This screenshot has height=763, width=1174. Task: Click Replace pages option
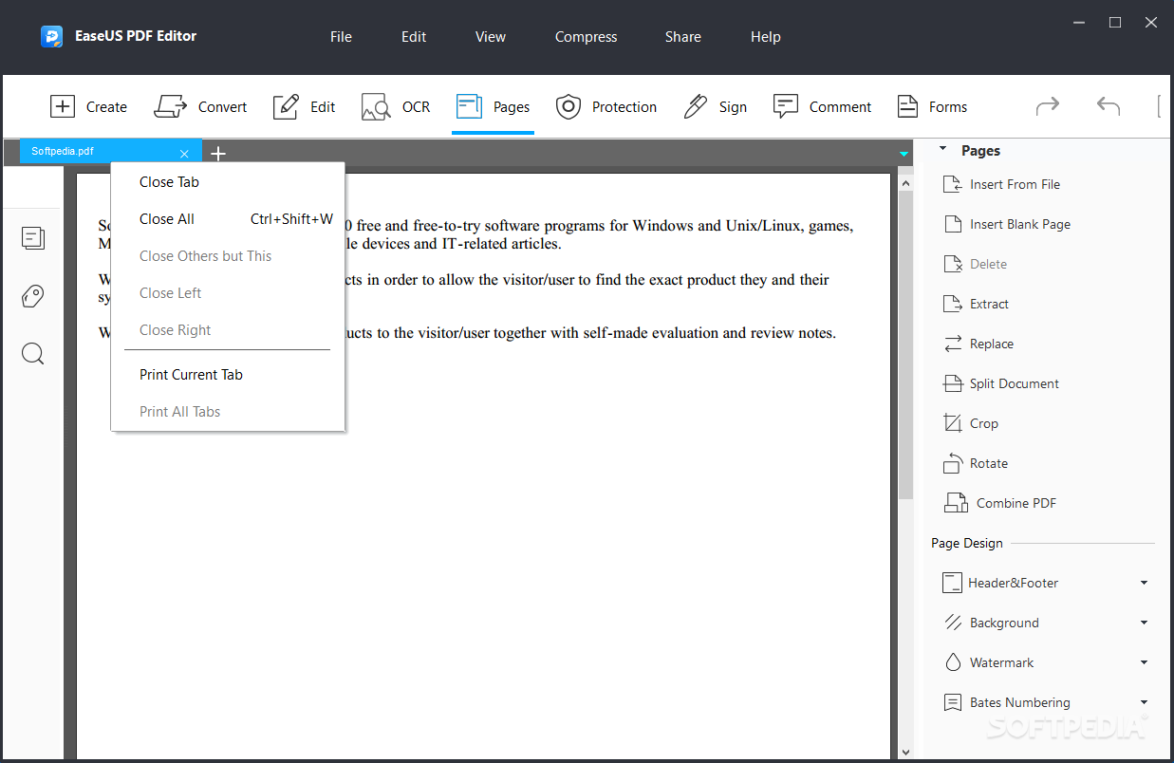pyautogui.click(x=978, y=344)
